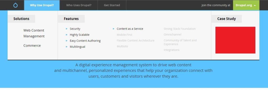
Task: Click the arrow bullet beside Security
Action: [67, 29]
